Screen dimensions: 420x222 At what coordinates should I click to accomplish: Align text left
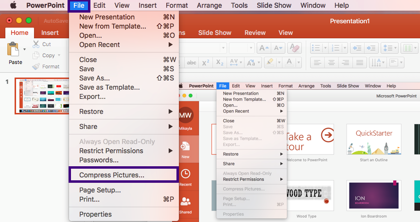click(x=317, y=63)
